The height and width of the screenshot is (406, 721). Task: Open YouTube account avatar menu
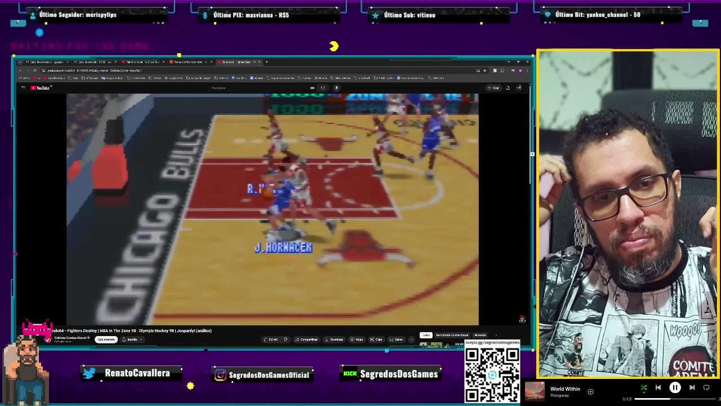click(x=519, y=87)
